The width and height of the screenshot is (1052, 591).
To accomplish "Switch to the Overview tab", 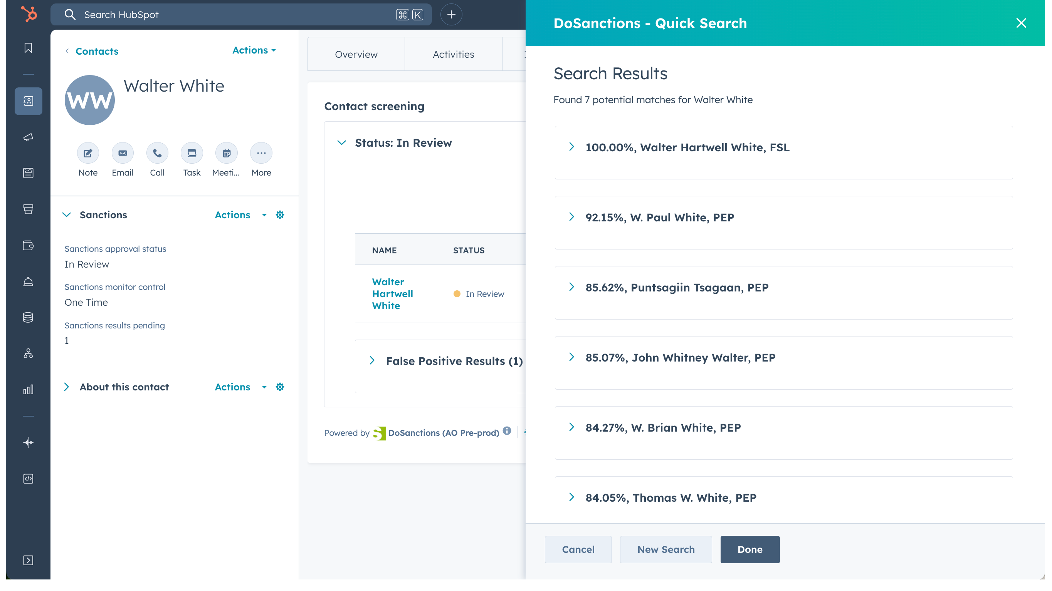I will [356, 54].
